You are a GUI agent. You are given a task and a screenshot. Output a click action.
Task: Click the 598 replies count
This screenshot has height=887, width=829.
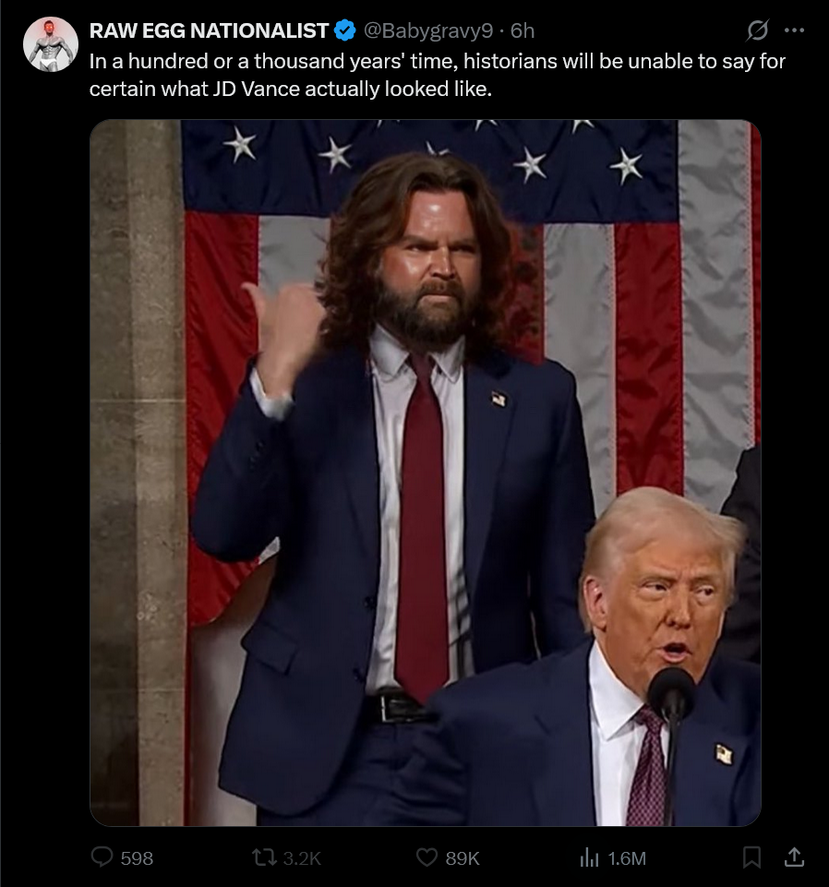[137, 858]
